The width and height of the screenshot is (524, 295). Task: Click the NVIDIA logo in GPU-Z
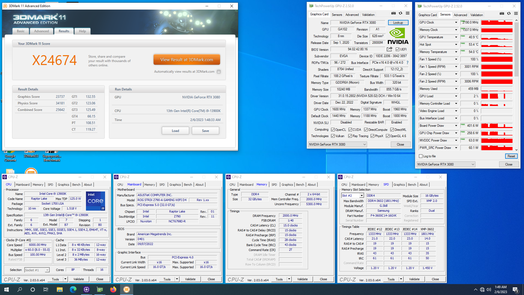click(x=398, y=36)
